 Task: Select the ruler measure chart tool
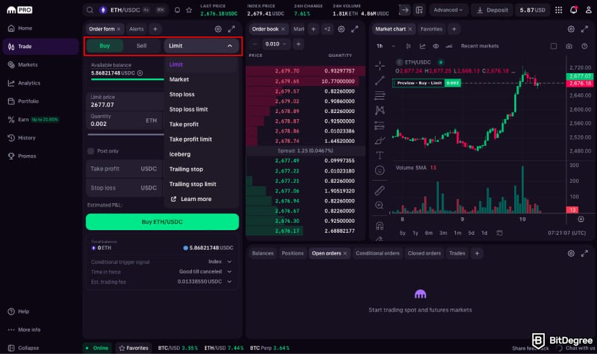click(380, 190)
